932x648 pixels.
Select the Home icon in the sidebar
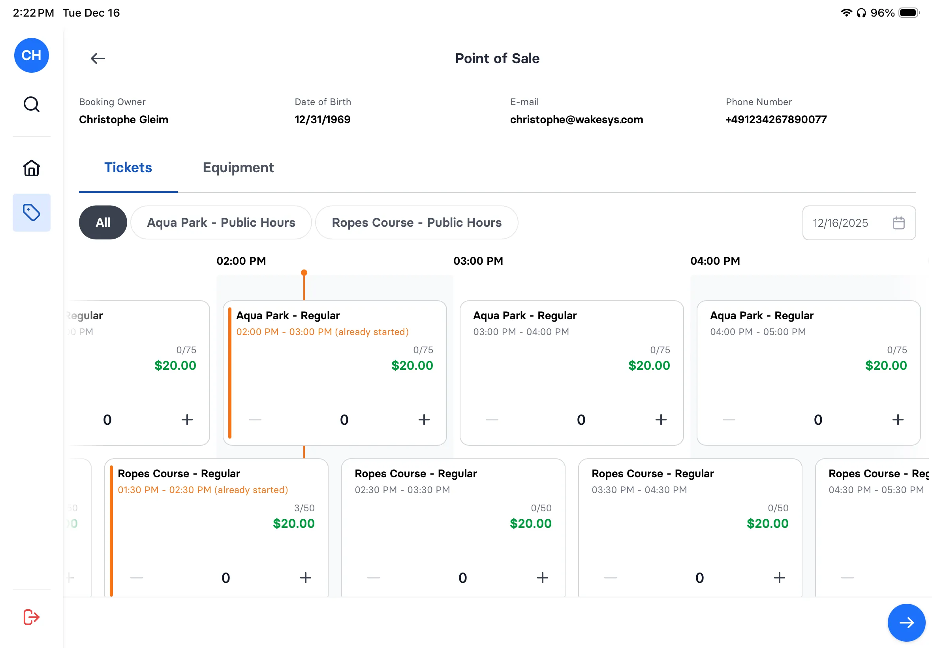coord(31,168)
